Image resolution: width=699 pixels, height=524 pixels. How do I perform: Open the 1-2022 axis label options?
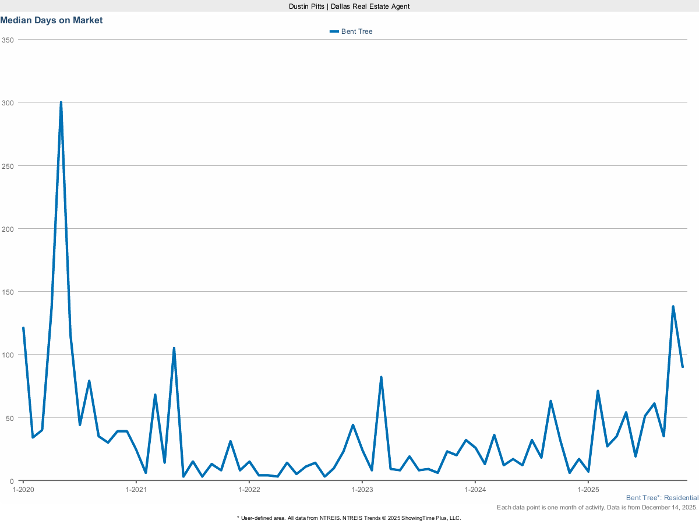coord(249,490)
